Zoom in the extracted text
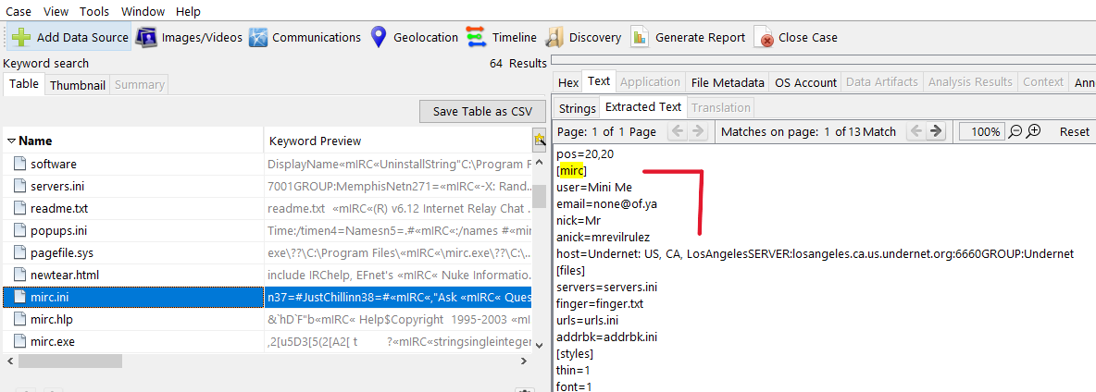 click(x=1034, y=131)
